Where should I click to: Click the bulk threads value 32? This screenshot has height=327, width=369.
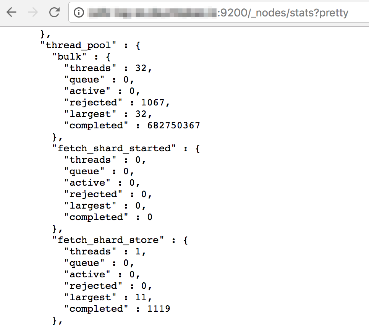[141, 68]
